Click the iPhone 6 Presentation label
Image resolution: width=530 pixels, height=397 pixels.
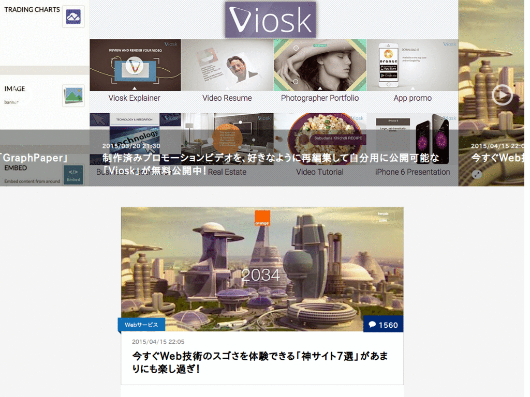pos(413,172)
